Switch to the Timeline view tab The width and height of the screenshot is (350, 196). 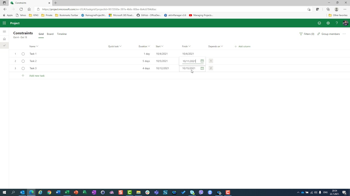pyautogui.click(x=62, y=34)
